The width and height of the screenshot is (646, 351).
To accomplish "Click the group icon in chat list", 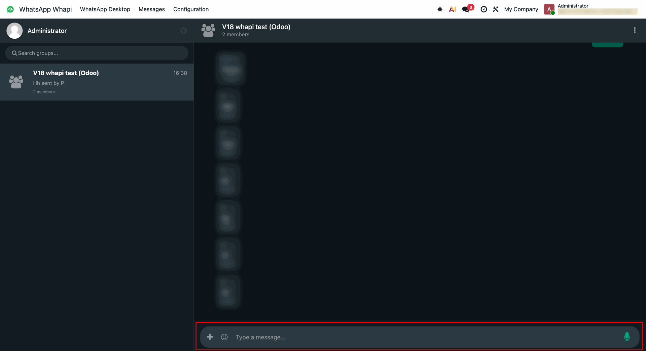I will [16, 82].
